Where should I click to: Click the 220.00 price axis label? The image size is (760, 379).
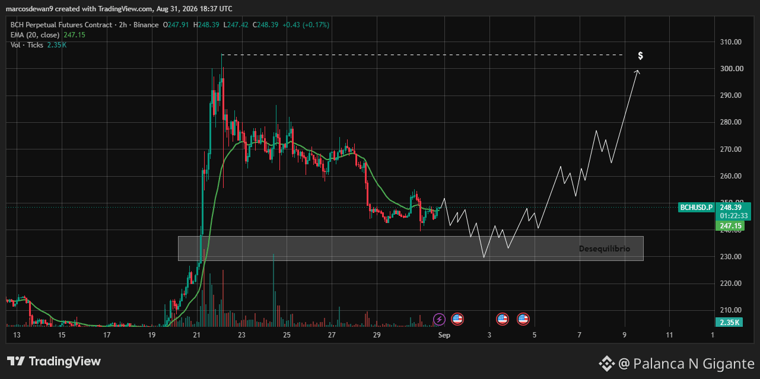click(730, 284)
